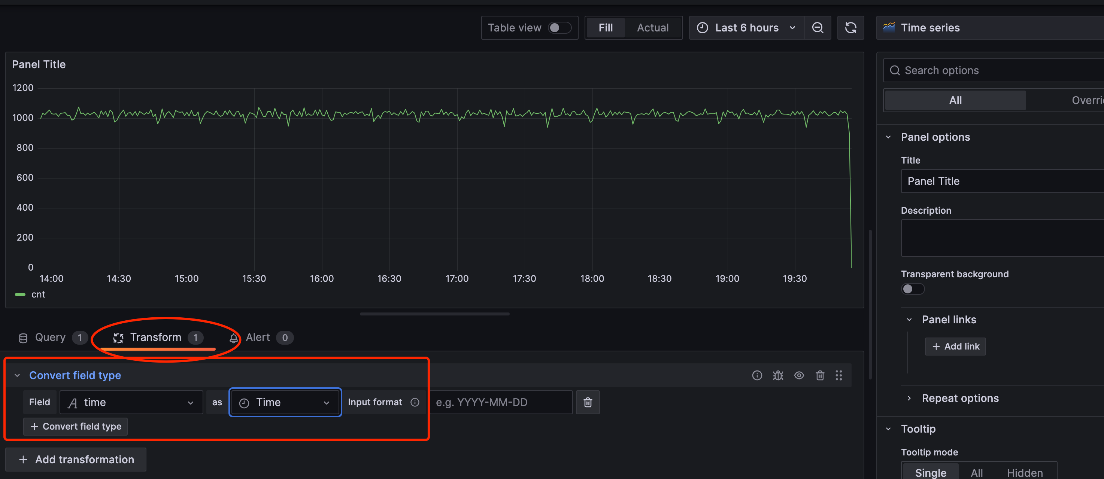1104x479 pixels.
Task: Refresh the dashboard with the refresh icon
Action: point(850,28)
